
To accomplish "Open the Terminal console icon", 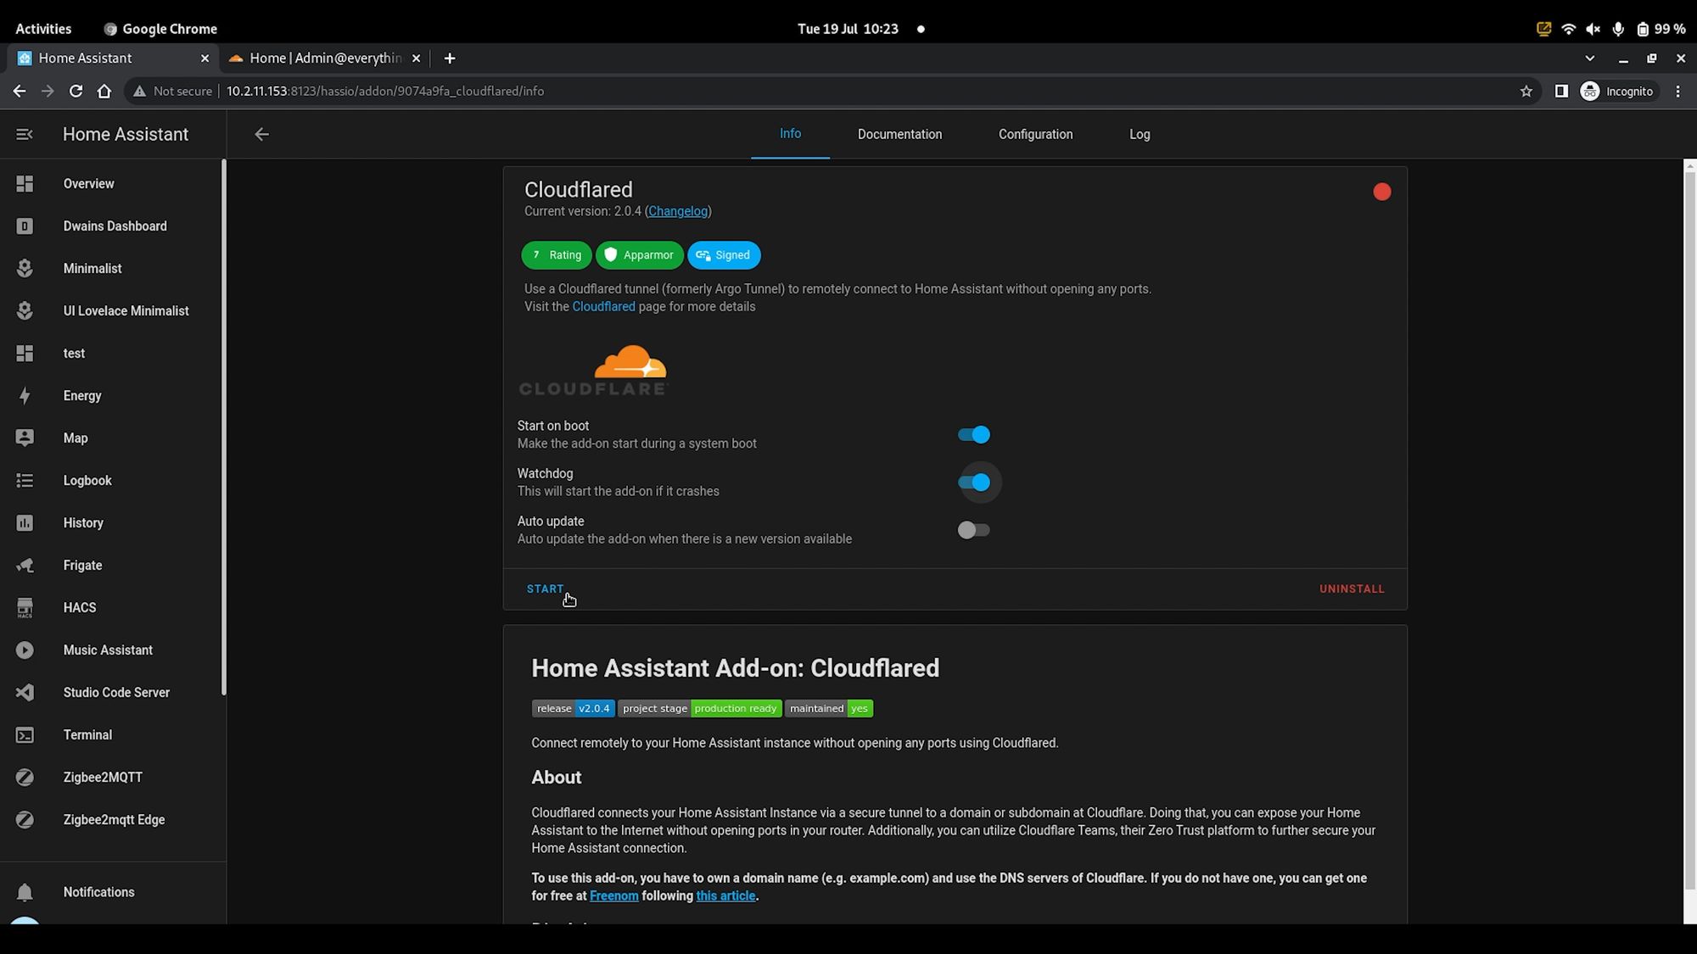I will [25, 735].
